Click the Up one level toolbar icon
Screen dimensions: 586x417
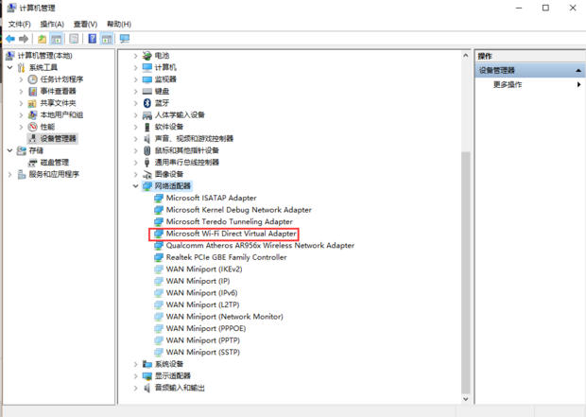coord(42,39)
